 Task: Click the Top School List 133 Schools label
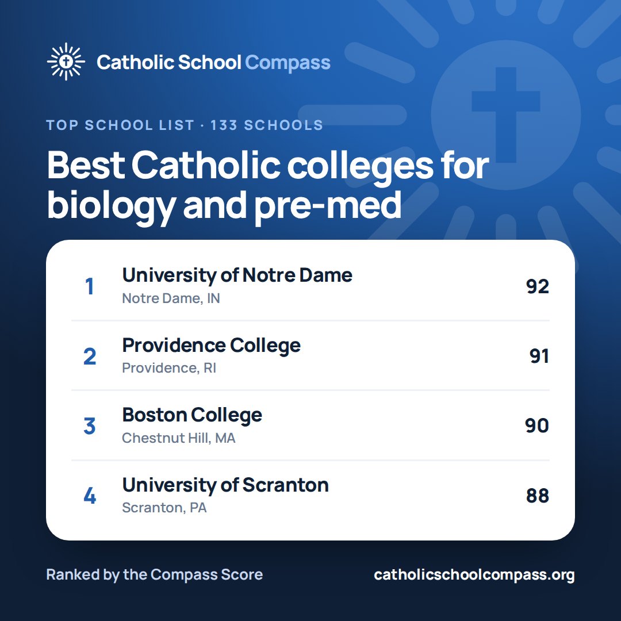(185, 125)
